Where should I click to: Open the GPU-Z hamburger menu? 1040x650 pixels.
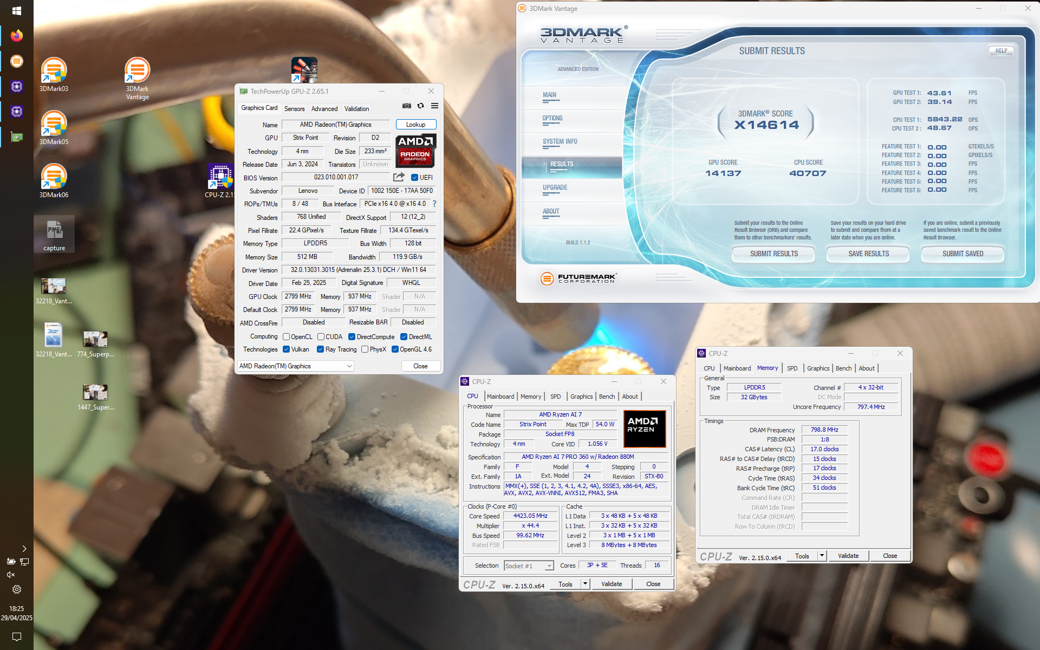click(434, 106)
